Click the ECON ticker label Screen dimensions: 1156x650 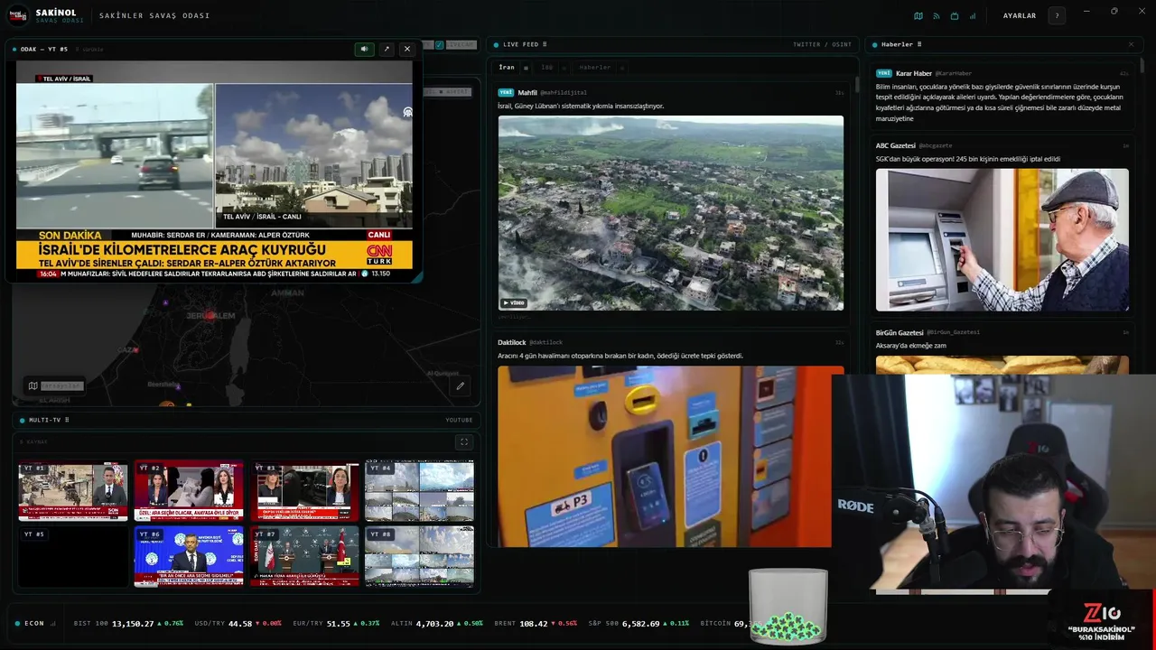pyautogui.click(x=34, y=623)
